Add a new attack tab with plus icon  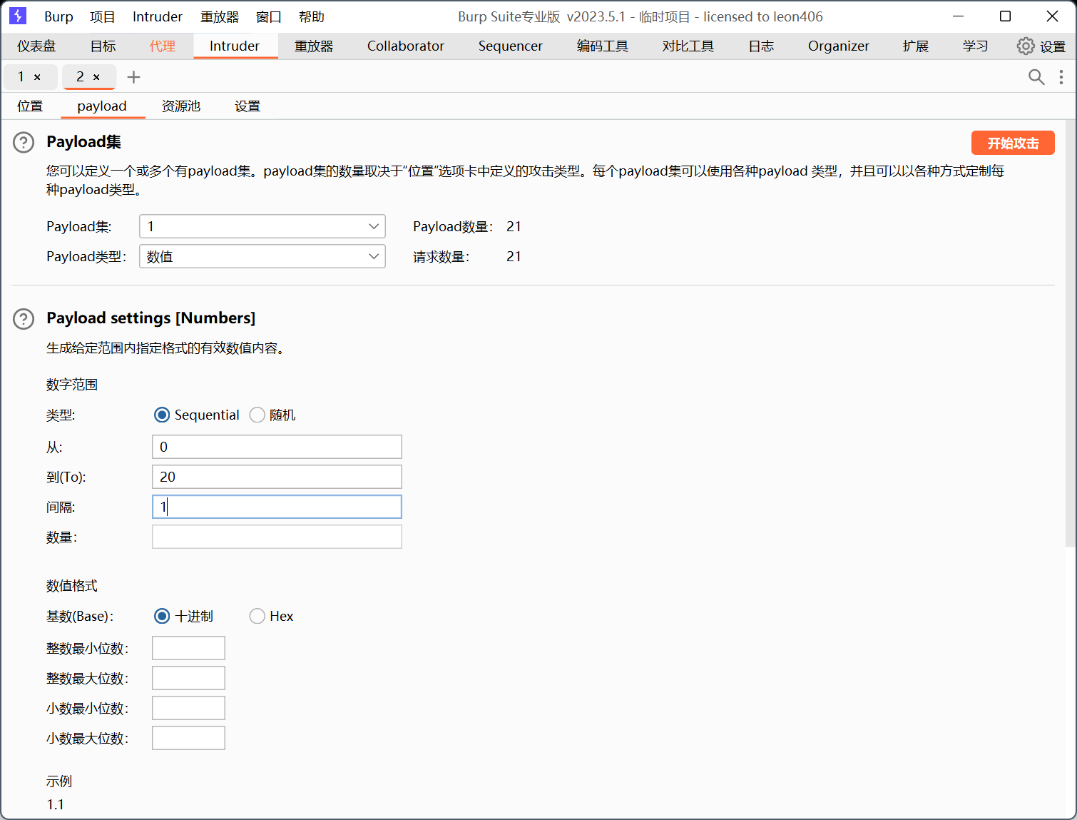(x=133, y=76)
